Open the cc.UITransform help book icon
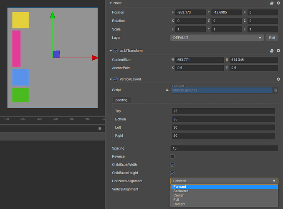The width and height of the screenshot is (283, 209). click(272, 51)
